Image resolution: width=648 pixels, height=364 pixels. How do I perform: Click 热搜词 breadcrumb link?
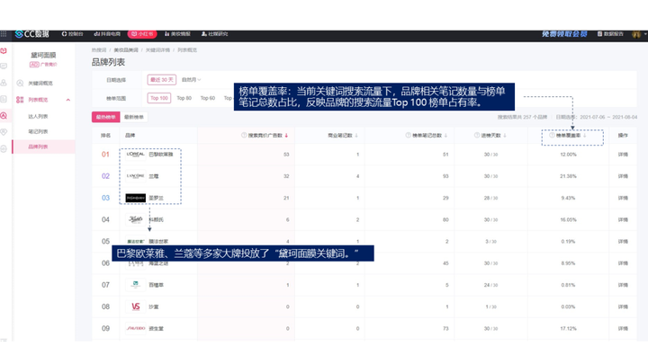(x=99, y=50)
